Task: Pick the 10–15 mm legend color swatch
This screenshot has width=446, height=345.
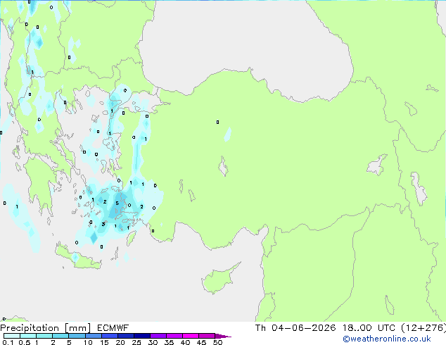Action: (94, 336)
